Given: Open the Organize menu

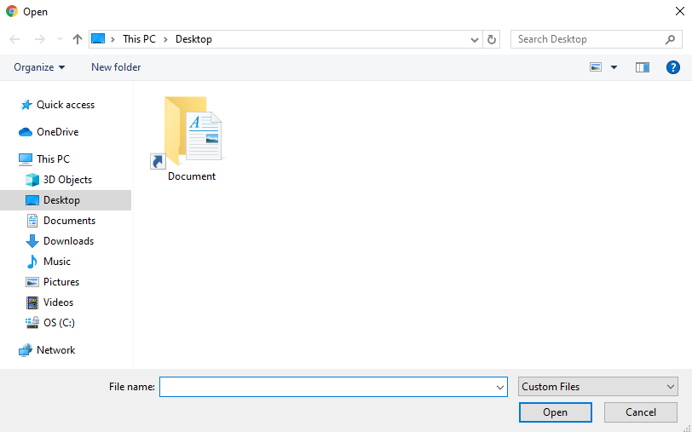Looking at the screenshot, I should coord(39,67).
